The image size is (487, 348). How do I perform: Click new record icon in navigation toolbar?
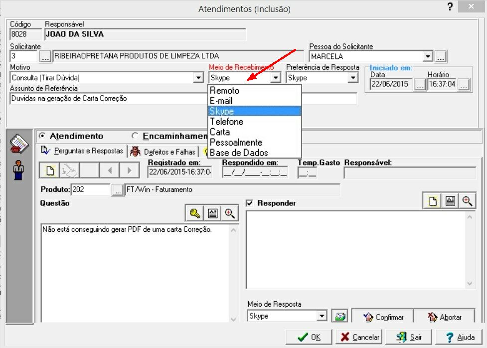pyautogui.click(x=50, y=171)
